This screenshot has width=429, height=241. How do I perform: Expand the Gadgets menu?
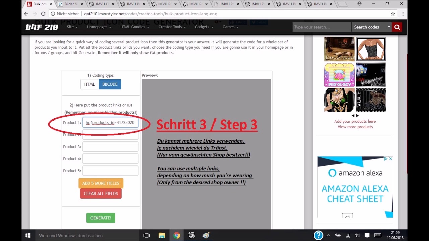(203, 27)
